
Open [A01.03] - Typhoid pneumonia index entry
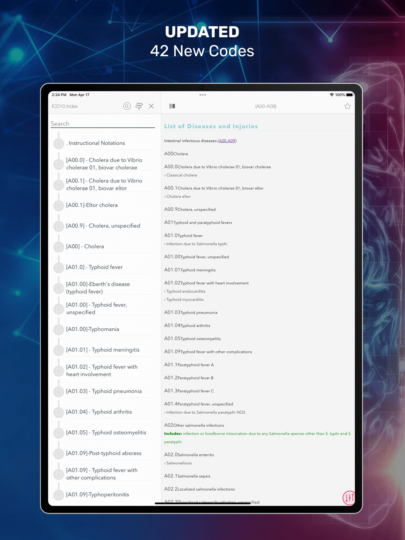click(104, 391)
